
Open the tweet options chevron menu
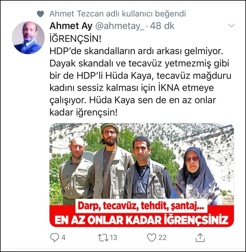click(231, 25)
